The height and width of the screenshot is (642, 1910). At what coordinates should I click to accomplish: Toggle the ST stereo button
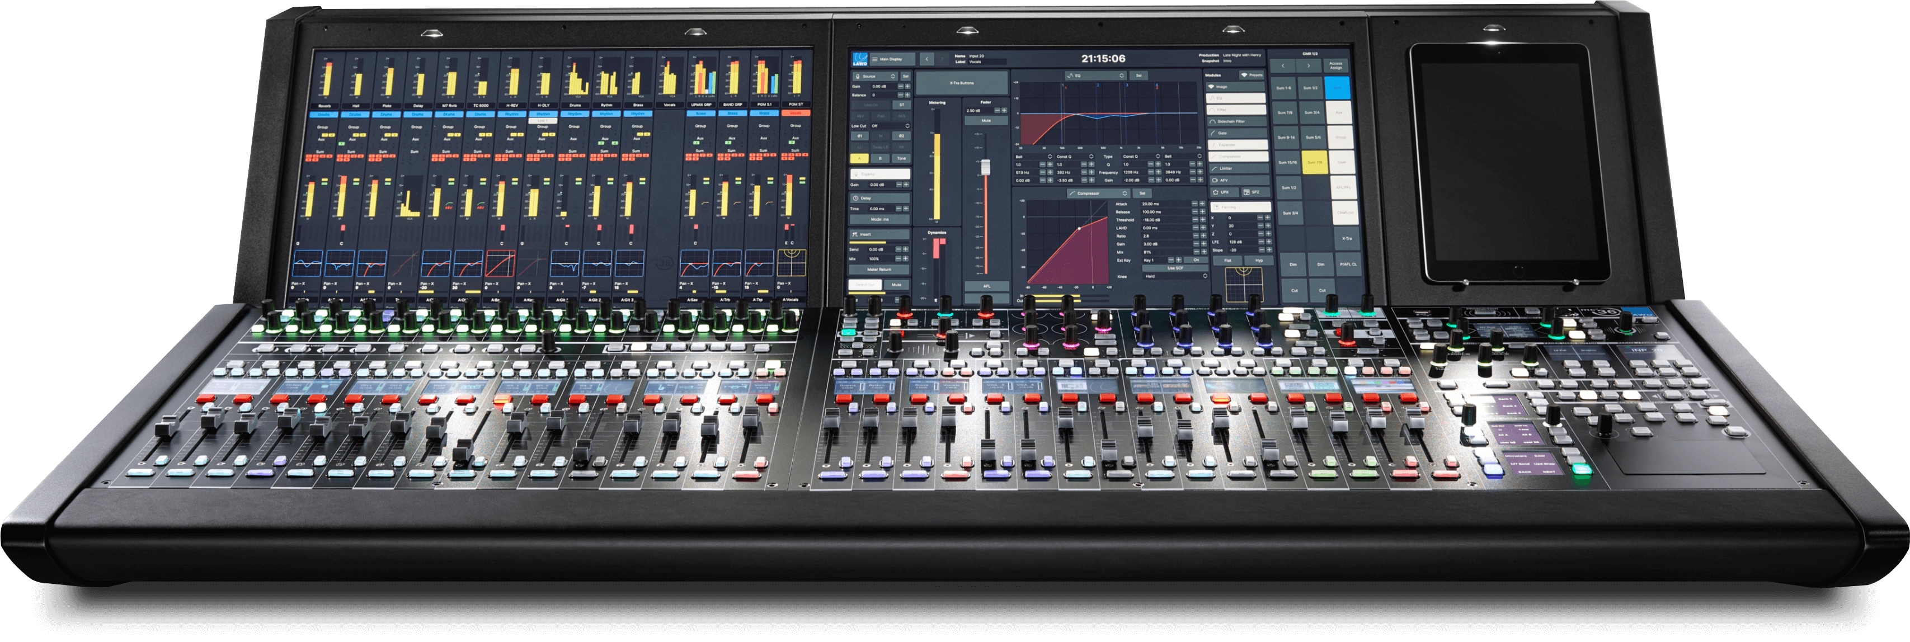click(x=902, y=105)
